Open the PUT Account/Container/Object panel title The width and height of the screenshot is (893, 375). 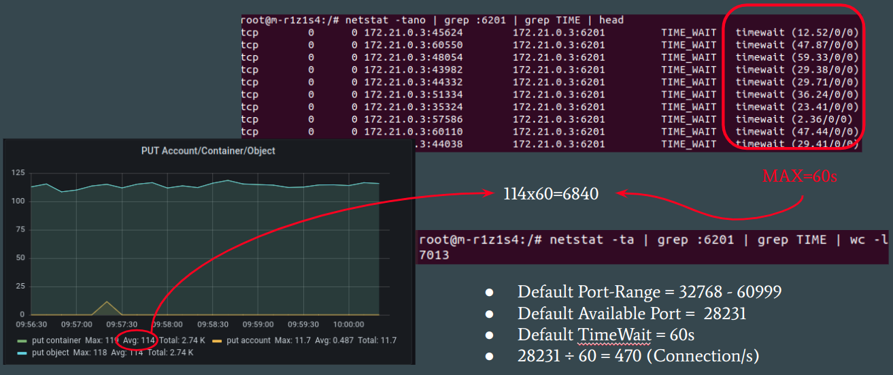pyautogui.click(x=208, y=150)
